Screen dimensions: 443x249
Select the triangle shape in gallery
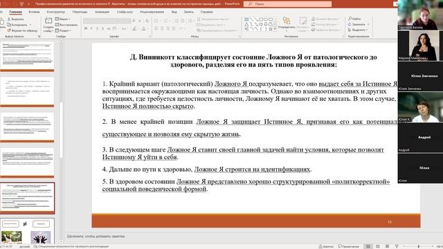246,24
